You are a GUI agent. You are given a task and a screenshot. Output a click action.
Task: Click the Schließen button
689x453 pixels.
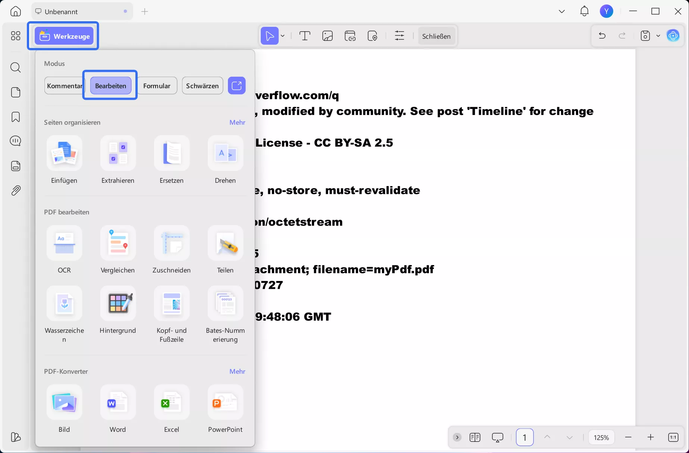[x=436, y=36]
